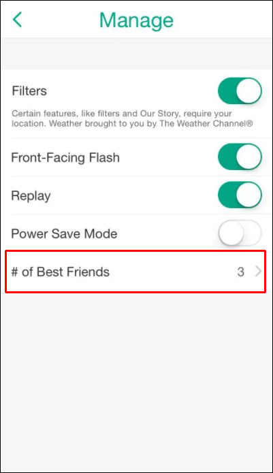Tap the Replay row label

click(31, 196)
